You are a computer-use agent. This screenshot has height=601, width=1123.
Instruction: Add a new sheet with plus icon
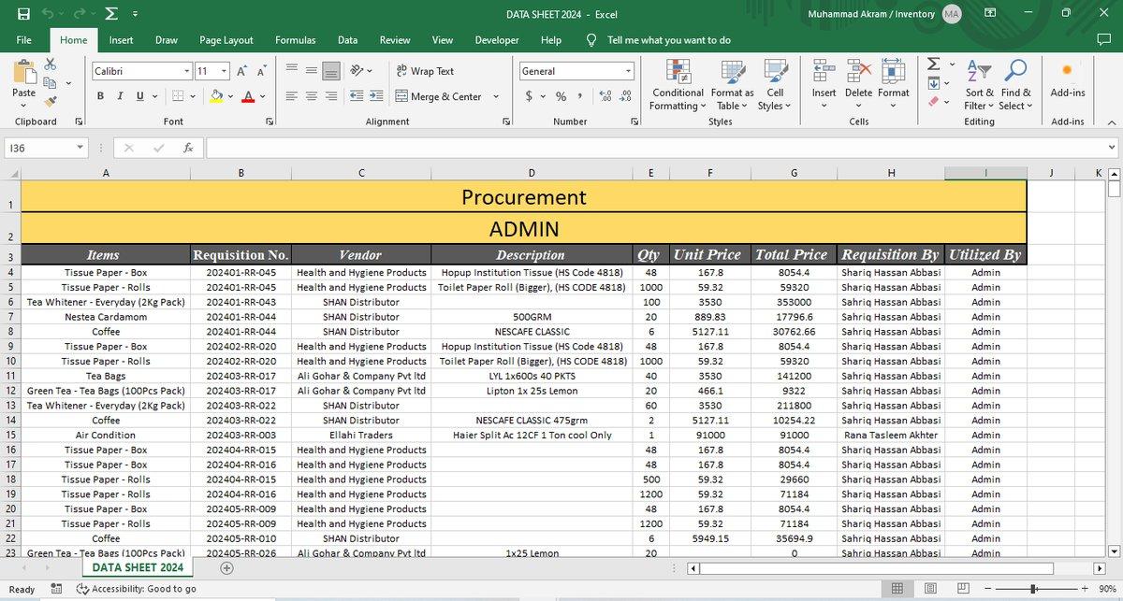[x=226, y=567]
